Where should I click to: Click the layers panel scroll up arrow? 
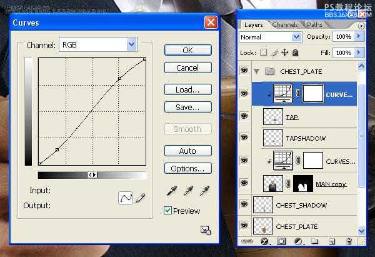[x=361, y=66]
